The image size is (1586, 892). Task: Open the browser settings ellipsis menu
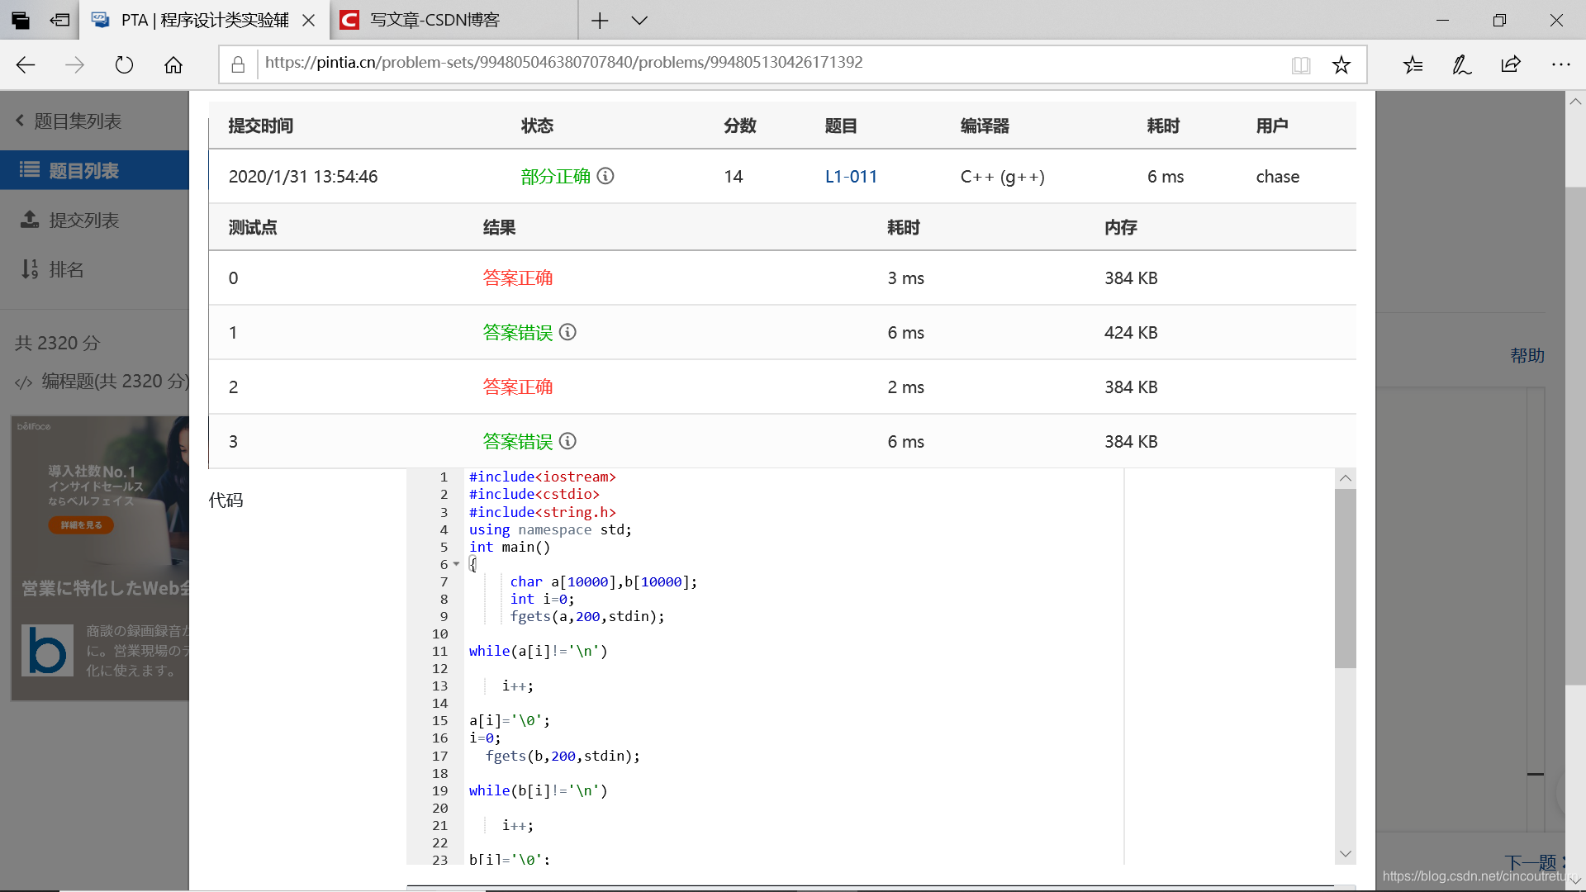(x=1560, y=64)
